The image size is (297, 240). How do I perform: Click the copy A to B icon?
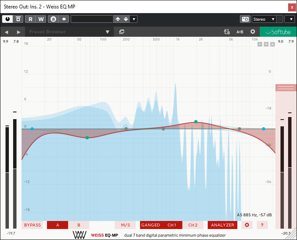[x=226, y=32]
